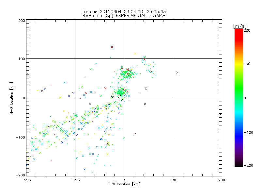Click the N-S location [km] axis label

point(11,98)
